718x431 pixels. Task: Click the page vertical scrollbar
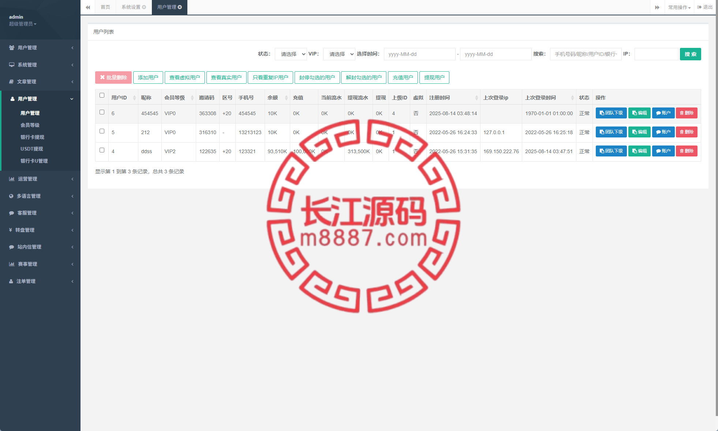(717, 208)
